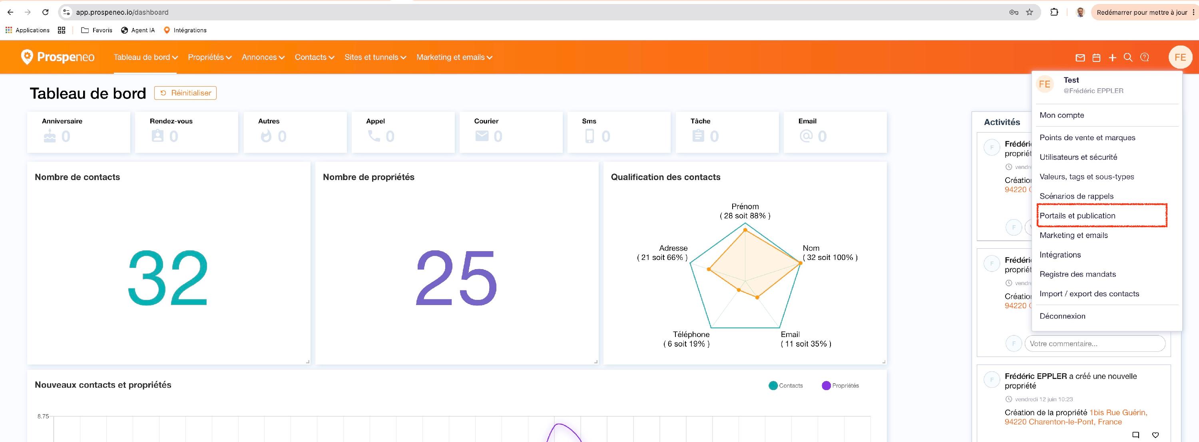This screenshot has width=1199, height=442.
Task: Expand the Annonces dropdown menu
Action: (263, 57)
